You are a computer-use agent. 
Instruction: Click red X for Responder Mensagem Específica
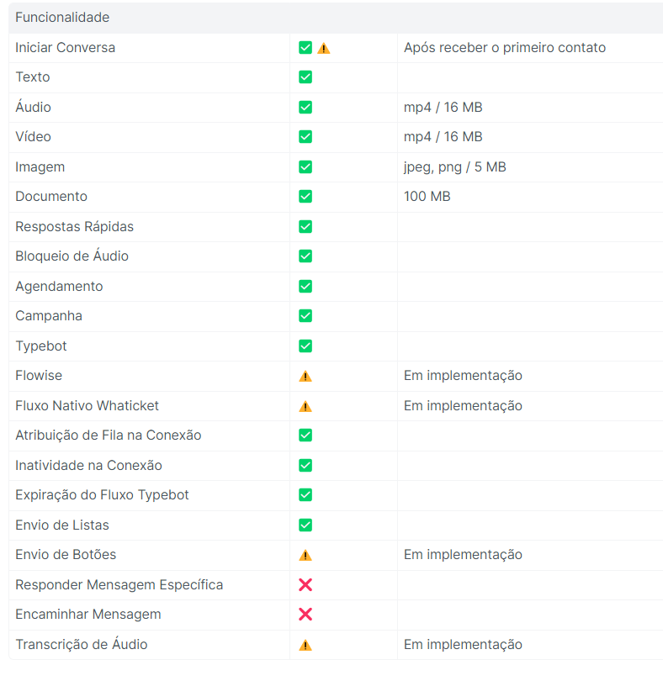pyautogui.click(x=305, y=584)
